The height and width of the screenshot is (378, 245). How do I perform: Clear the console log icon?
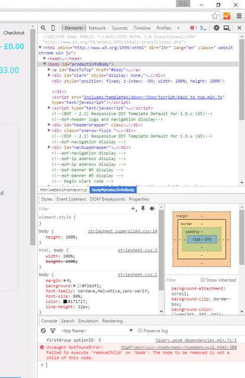[x=43, y=331]
